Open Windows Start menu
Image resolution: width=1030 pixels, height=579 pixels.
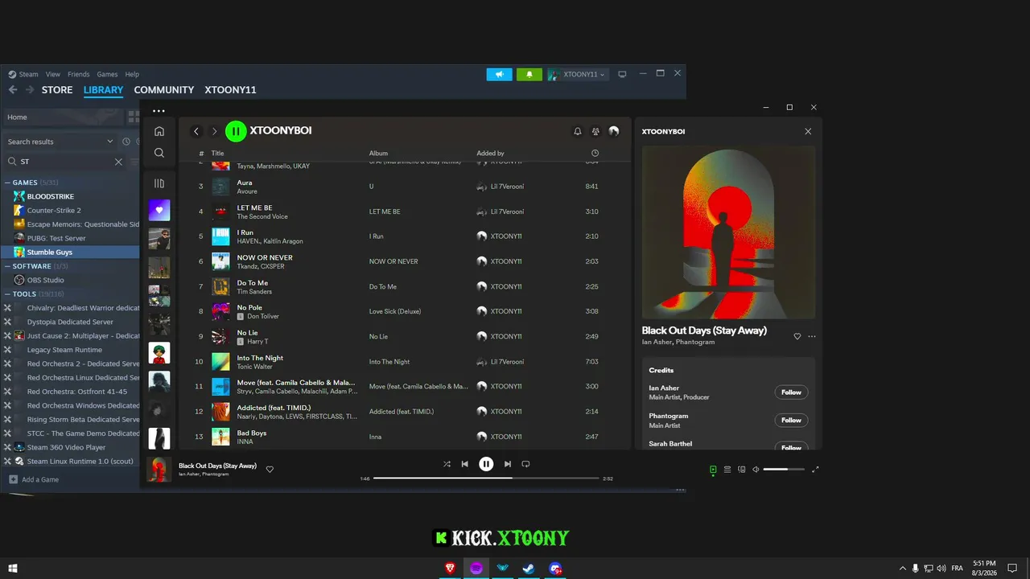click(x=13, y=569)
